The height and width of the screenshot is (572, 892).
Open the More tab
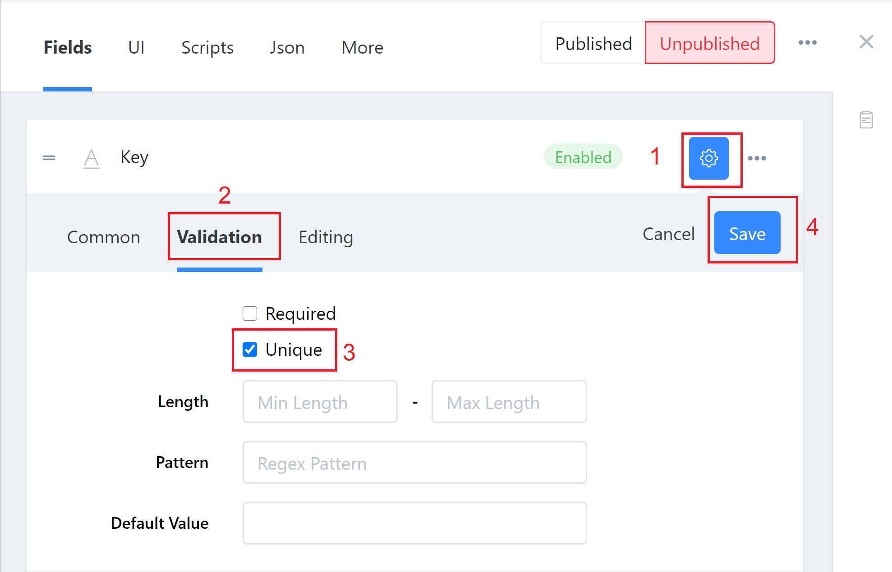click(363, 47)
